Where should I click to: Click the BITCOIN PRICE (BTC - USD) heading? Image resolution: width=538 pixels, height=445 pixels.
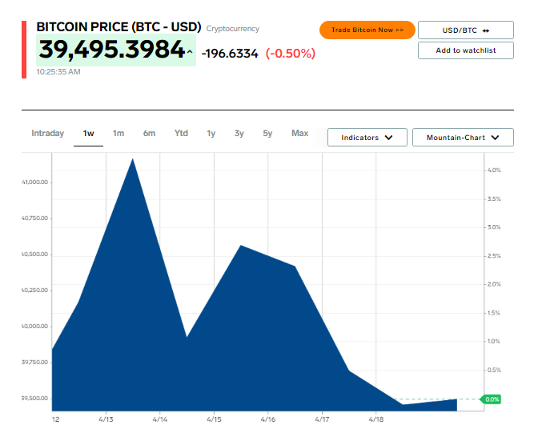point(118,26)
